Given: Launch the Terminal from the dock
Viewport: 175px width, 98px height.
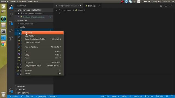Looking at the screenshot, I should tap(3, 32).
